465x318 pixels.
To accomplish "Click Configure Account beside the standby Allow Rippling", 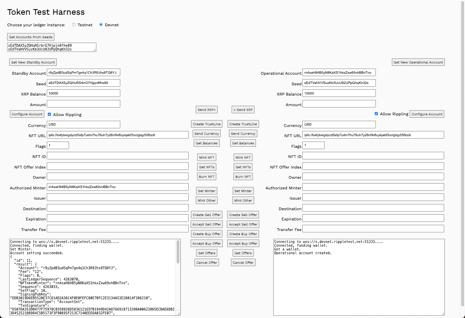I will (27, 114).
